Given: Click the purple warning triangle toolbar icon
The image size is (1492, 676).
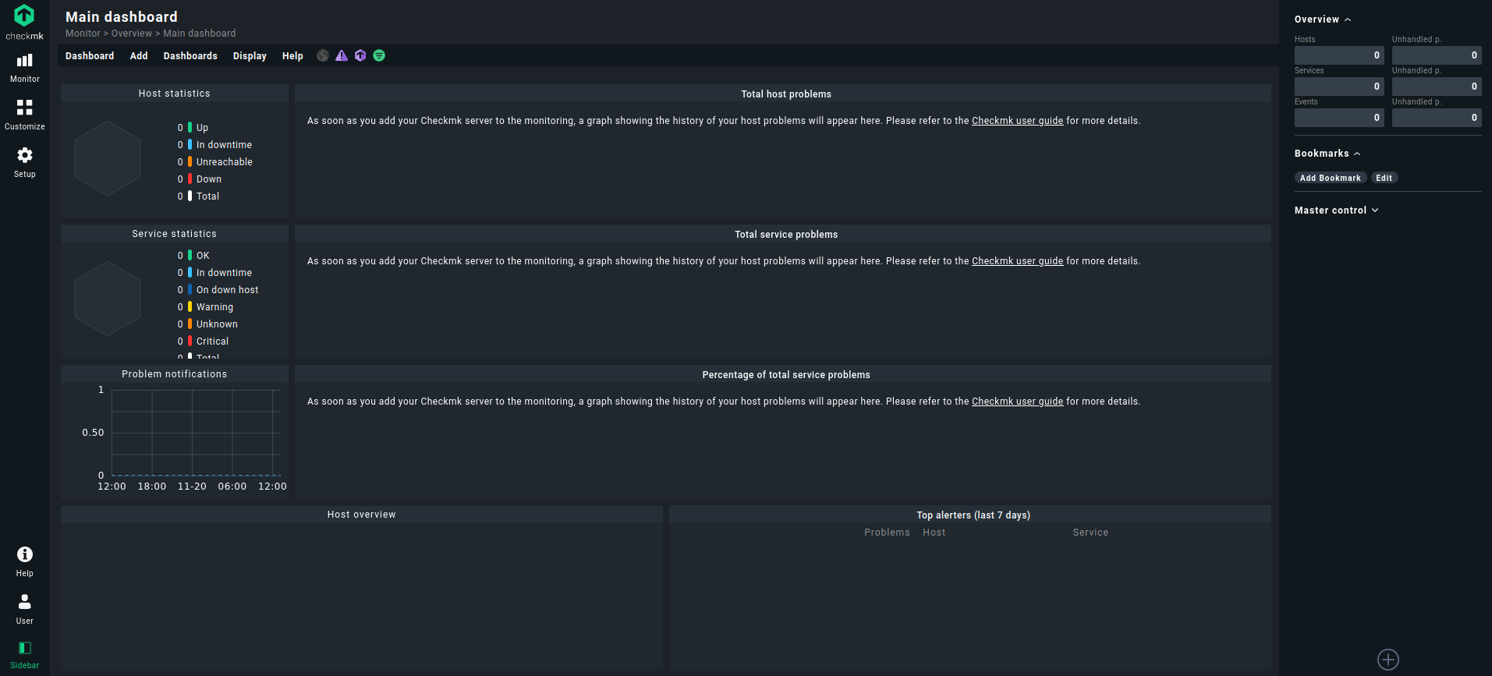Looking at the screenshot, I should [x=342, y=55].
